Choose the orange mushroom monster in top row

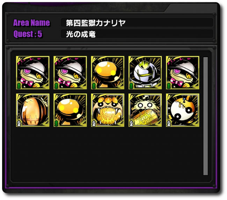tap(108, 73)
